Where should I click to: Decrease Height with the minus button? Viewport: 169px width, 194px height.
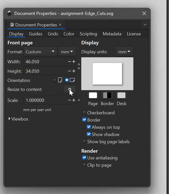pyautogui.click(x=70, y=71)
